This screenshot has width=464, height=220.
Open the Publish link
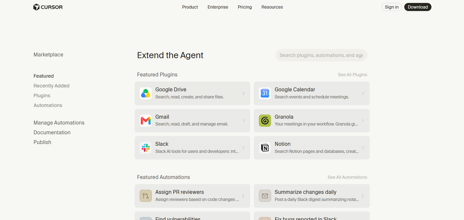tap(42, 142)
